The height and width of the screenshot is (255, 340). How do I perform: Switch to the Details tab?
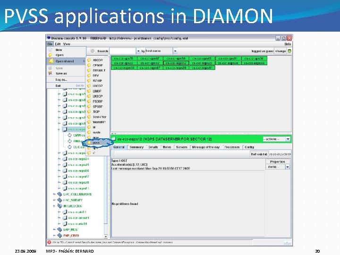[x=153, y=147]
